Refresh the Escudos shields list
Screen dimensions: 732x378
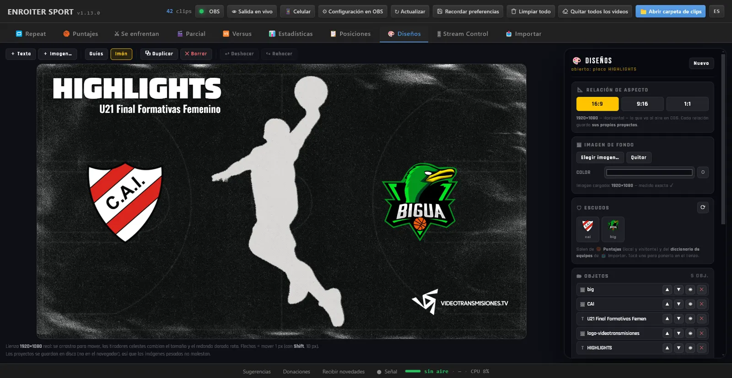click(x=703, y=207)
